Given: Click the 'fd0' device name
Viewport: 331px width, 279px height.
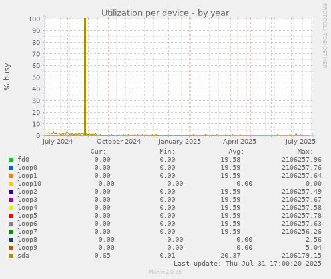Looking at the screenshot, I should tap(23, 160).
